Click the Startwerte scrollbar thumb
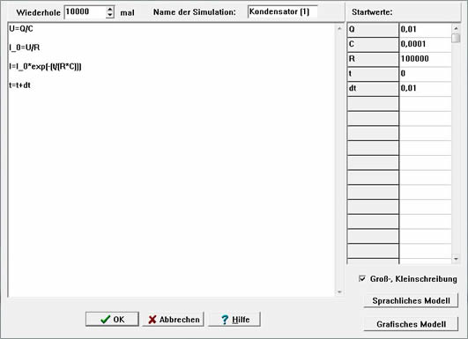The height and width of the screenshot is (339, 468). coord(456,38)
